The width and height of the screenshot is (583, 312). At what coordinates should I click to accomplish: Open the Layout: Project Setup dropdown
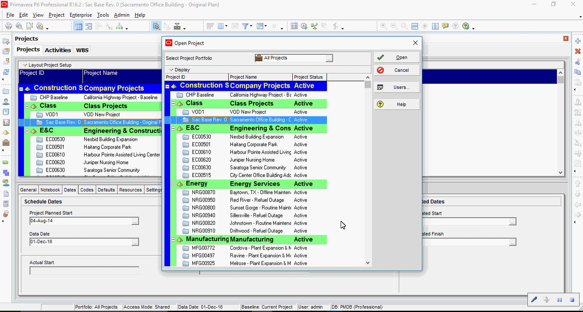tap(25, 65)
